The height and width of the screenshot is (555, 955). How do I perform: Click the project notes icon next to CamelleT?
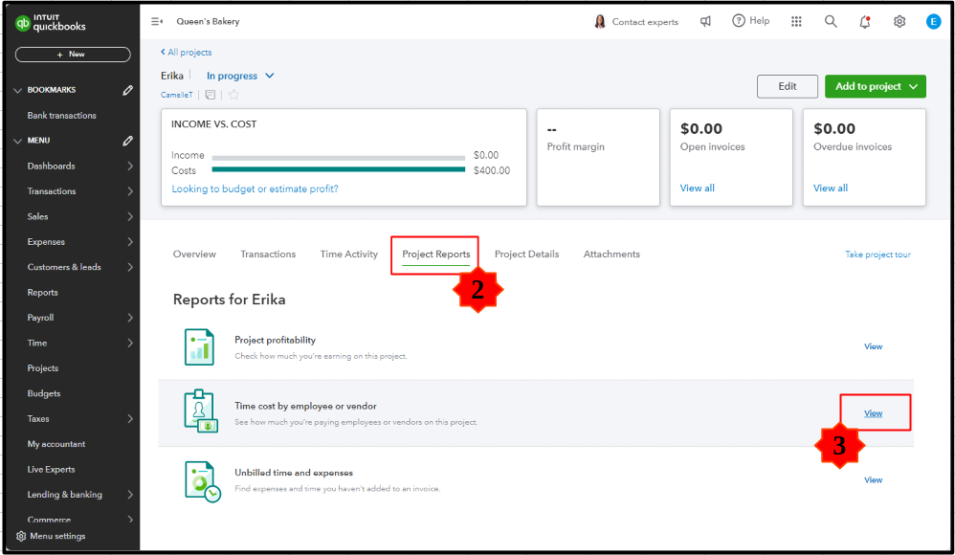(x=211, y=95)
